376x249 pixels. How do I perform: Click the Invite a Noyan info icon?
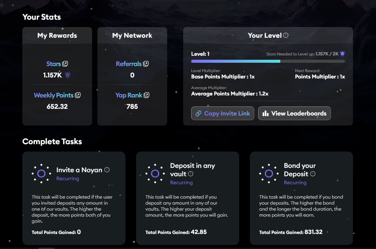tap(107, 170)
